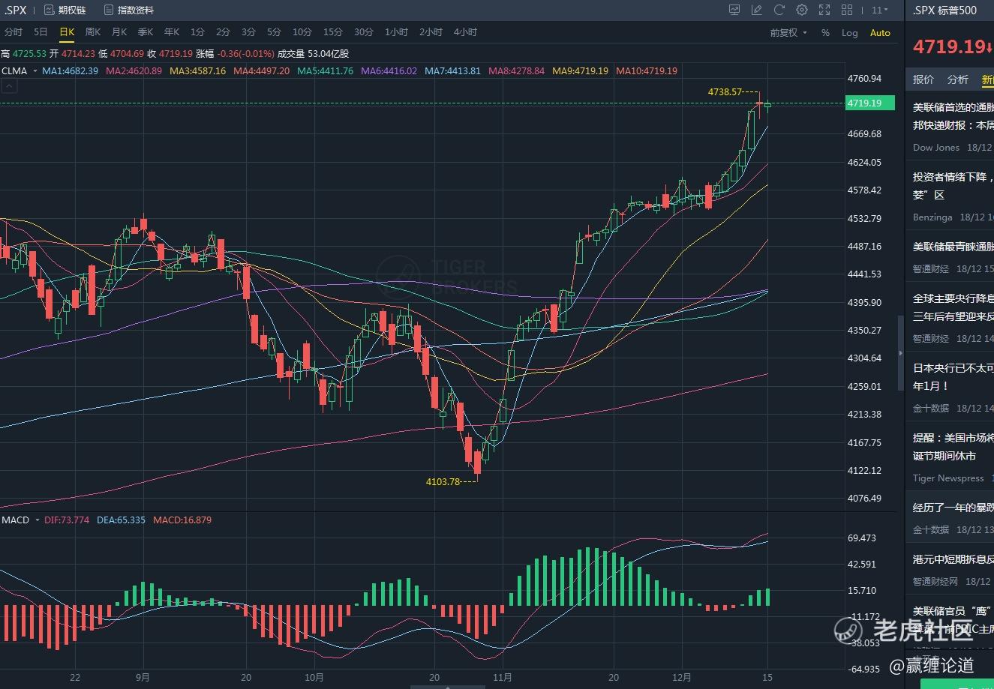Open news headline 美联储最青睐通胀
The image size is (994, 689).
[953, 246]
